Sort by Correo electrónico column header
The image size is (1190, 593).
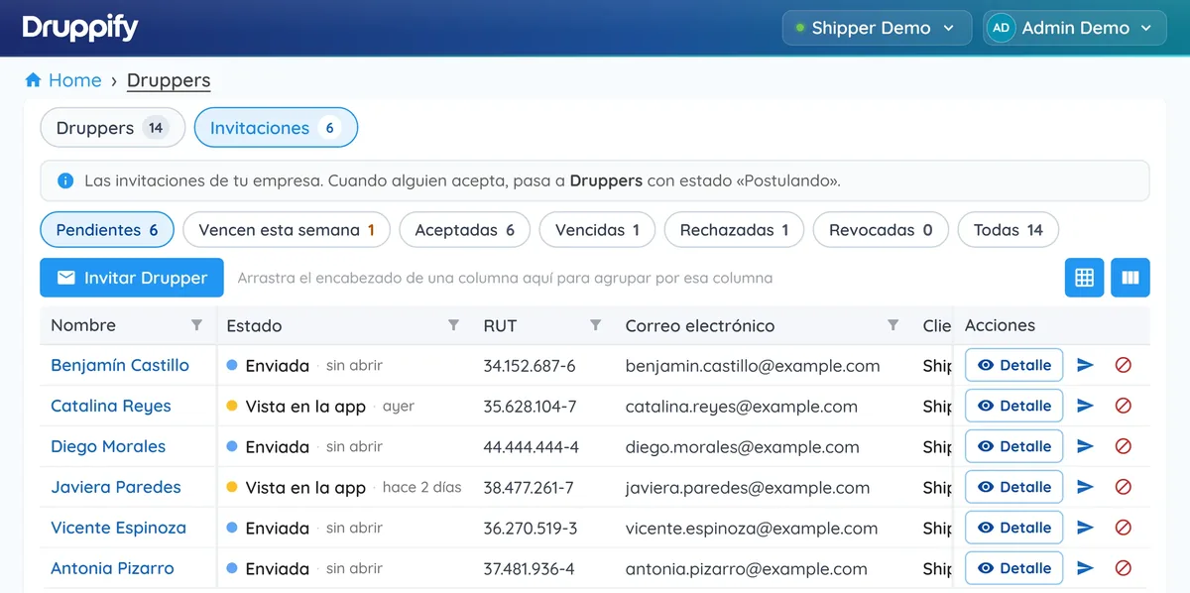(x=700, y=325)
